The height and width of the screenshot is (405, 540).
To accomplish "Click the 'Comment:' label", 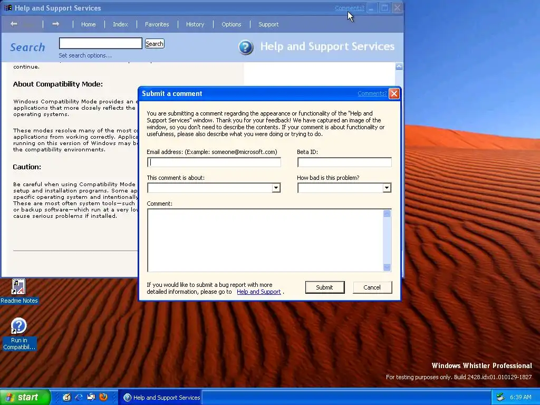I will point(159,204).
